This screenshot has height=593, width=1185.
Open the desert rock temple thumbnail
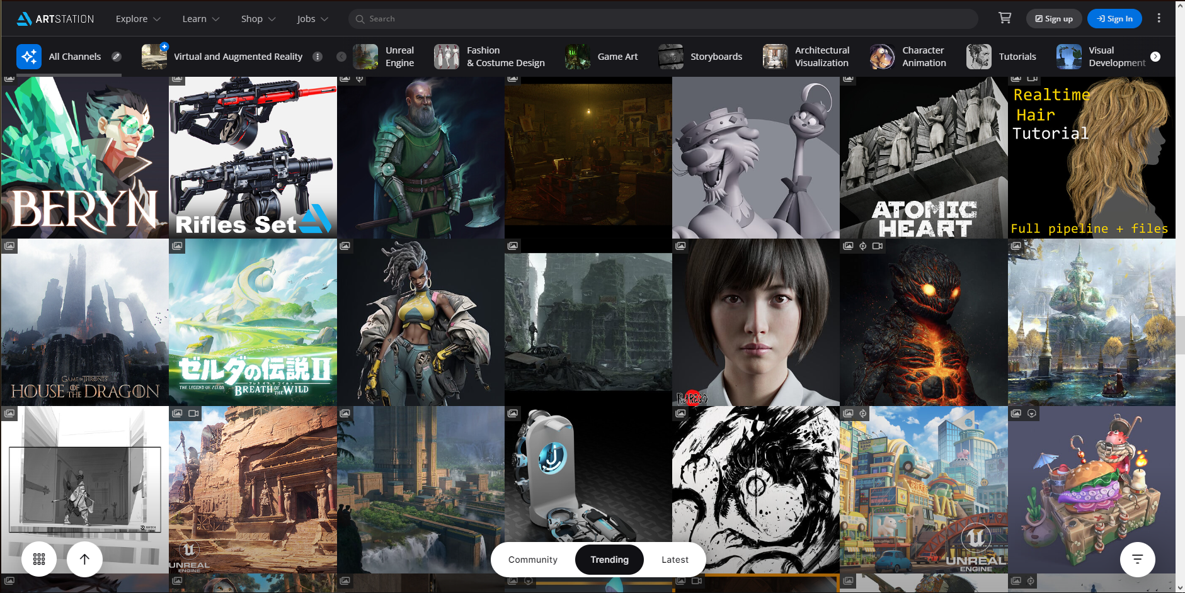tap(253, 490)
